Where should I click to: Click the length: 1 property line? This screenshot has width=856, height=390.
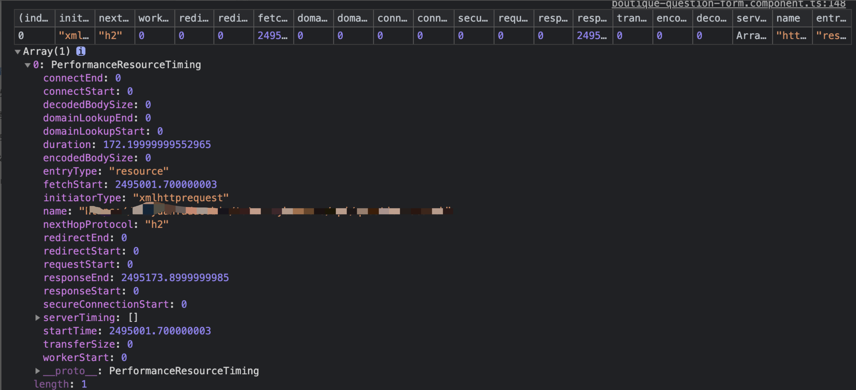(x=60, y=384)
